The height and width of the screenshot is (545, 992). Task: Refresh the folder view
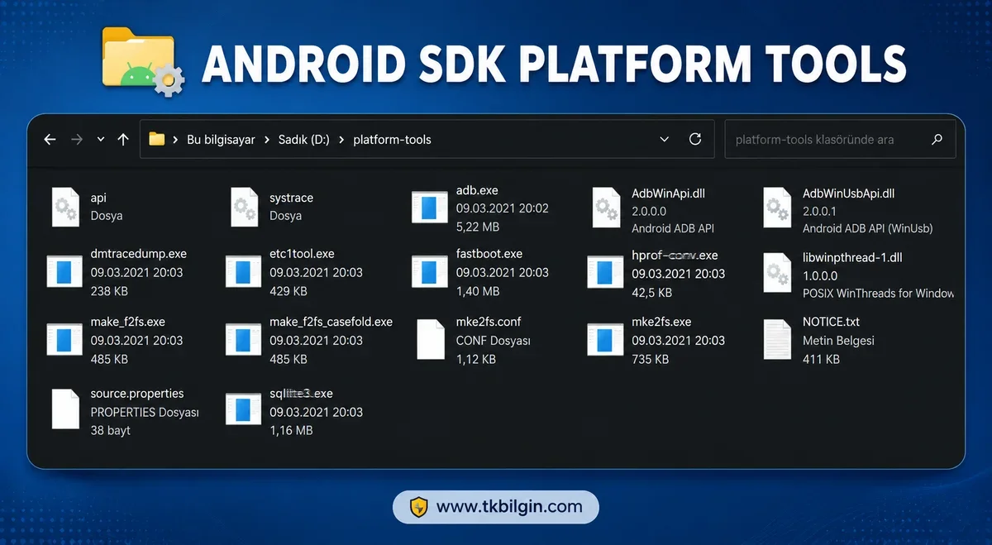coord(695,140)
